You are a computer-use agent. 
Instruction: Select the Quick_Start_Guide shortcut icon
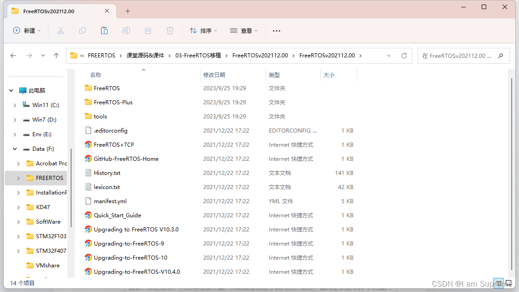[88, 215]
